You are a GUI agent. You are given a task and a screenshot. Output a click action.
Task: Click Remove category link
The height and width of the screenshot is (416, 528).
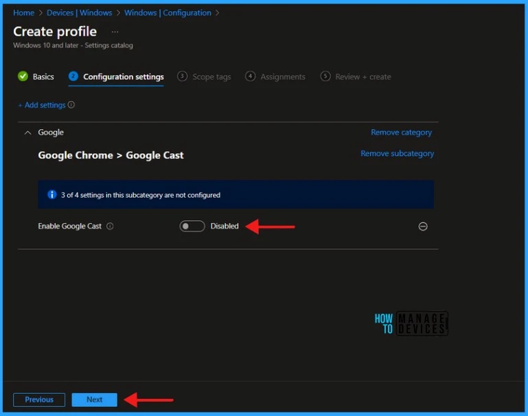(401, 132)
